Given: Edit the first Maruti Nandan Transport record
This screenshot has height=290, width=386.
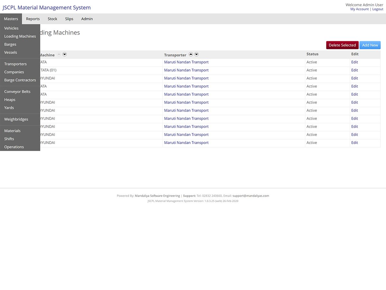Looking at the screenshot, I should (354, 62).
